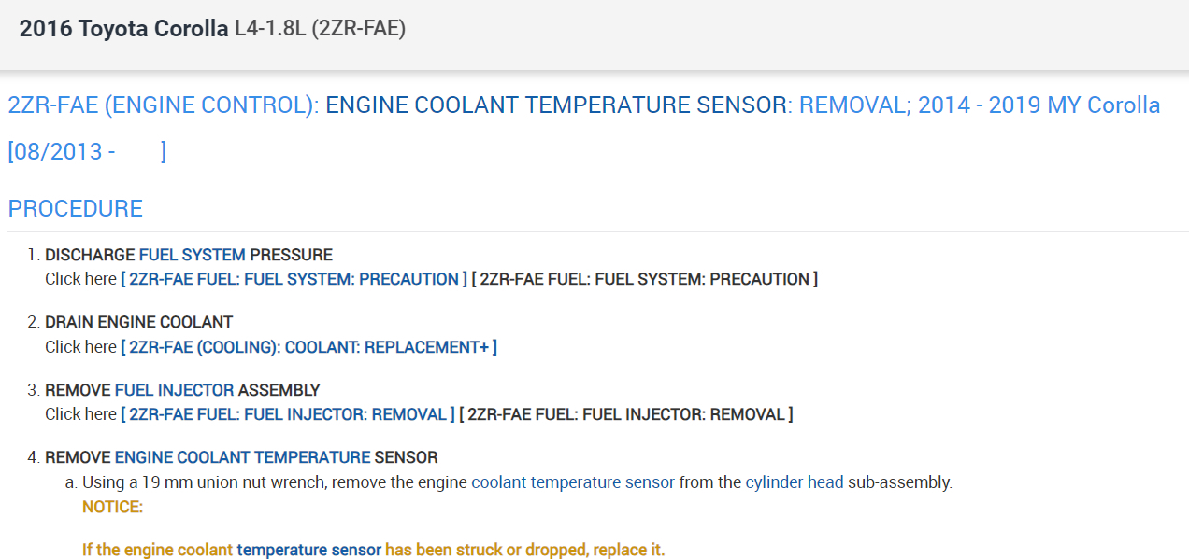Click temperature sensor link in the notice
Image resolution: width=1189 pixels, height=559 pixels.
pos(308,550)
